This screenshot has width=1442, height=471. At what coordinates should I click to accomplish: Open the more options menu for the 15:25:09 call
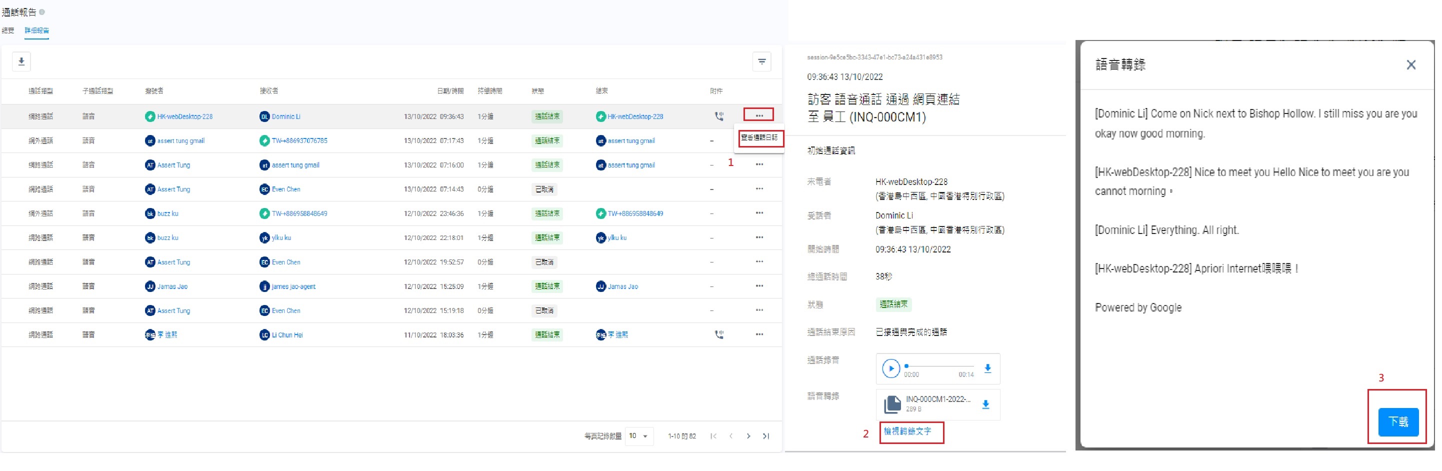[759, 285]
